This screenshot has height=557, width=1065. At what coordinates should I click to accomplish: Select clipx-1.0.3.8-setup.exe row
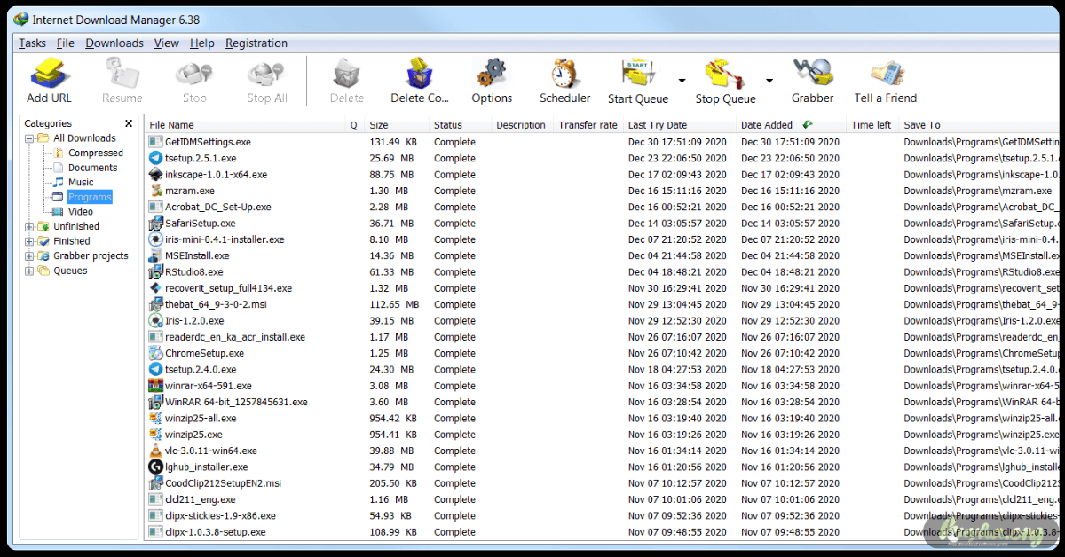pyautogui.click(x=603, y=532)
